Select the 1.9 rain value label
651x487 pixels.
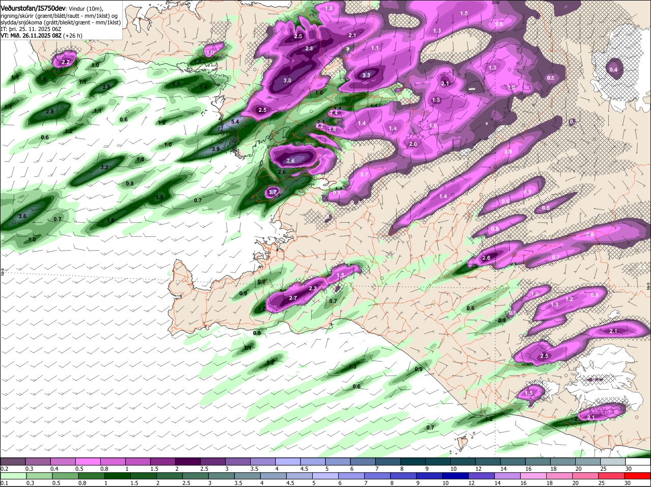coord(159,198)
